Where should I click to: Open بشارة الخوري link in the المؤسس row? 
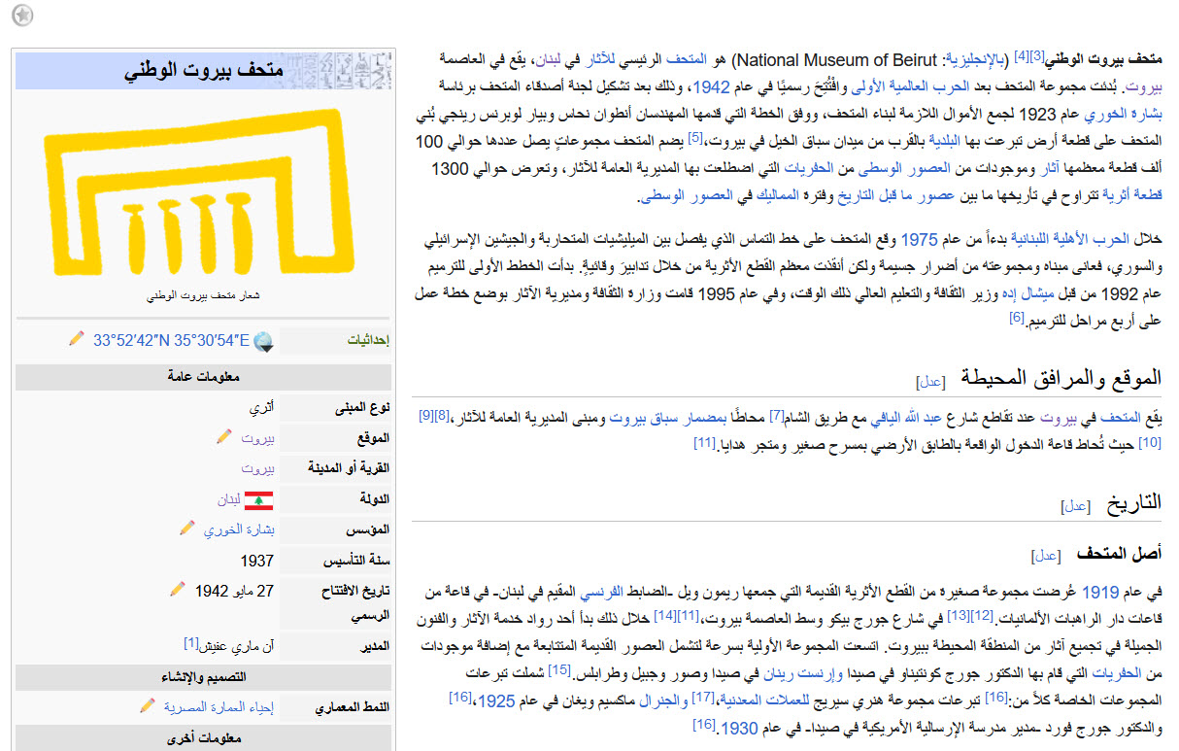[238, 530]
